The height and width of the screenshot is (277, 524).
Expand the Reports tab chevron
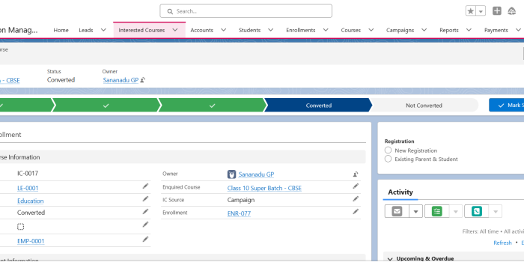point(469,30)
